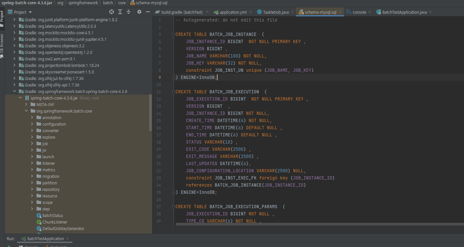This screenshot has width=464, height=247.
Task: Select Gradle: org.ow2.asm:asm:9.1 row
Action: point(78,59)
